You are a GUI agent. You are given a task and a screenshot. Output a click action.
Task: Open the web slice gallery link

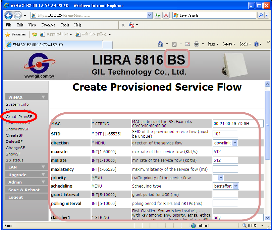(x=93, y=34)
